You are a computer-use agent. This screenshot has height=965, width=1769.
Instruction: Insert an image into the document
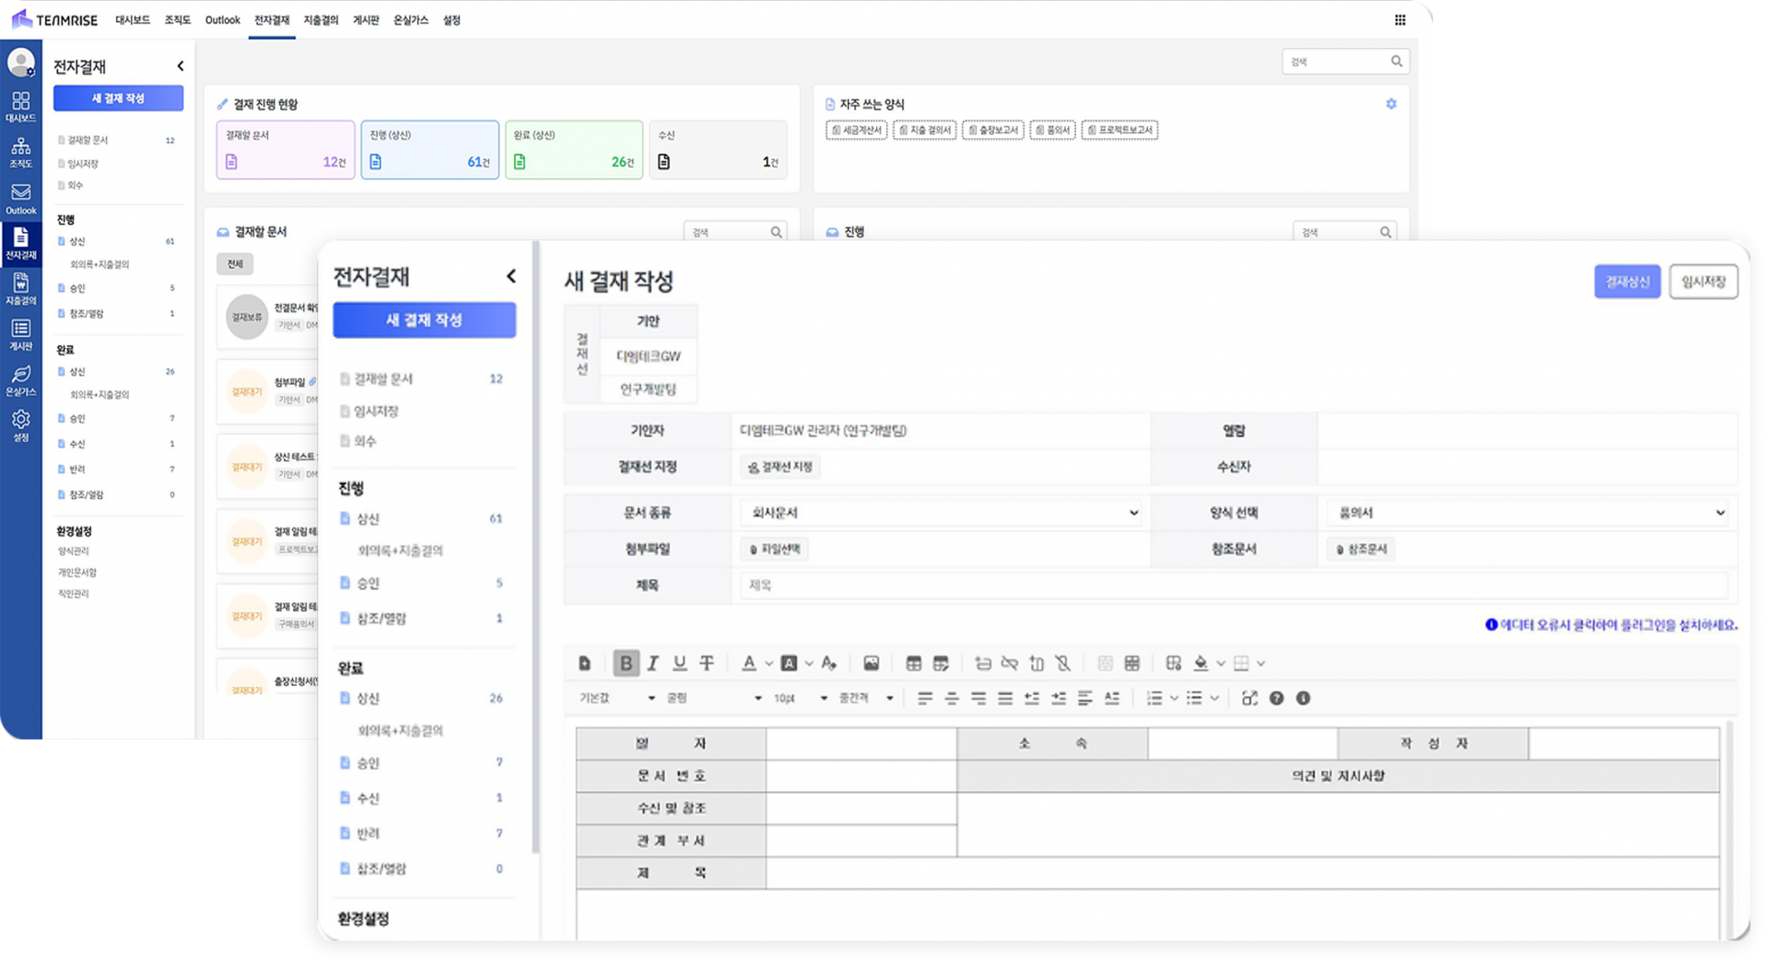871,663
